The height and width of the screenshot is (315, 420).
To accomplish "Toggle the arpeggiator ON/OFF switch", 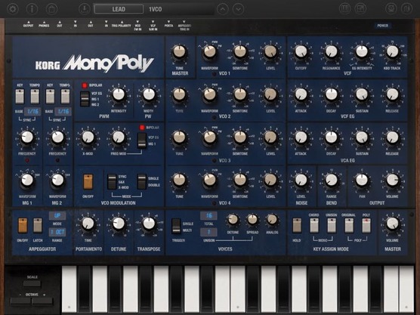I will click(23, 226).
